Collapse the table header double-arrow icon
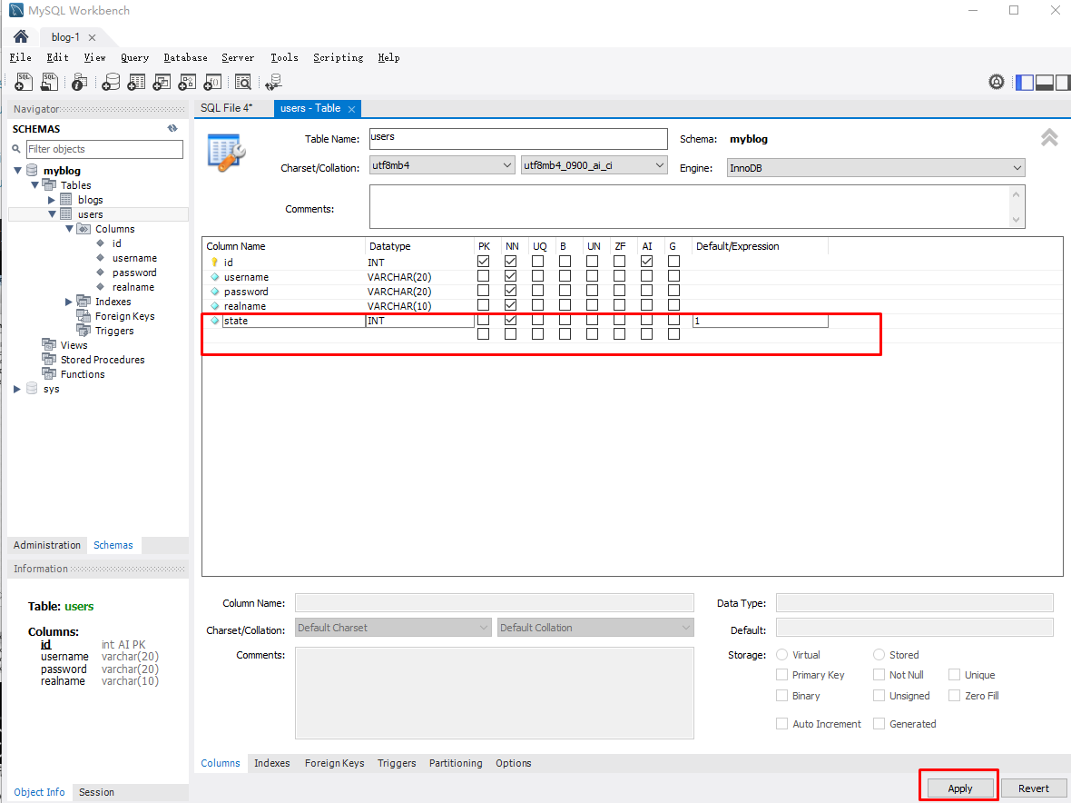 point(1049,137)
